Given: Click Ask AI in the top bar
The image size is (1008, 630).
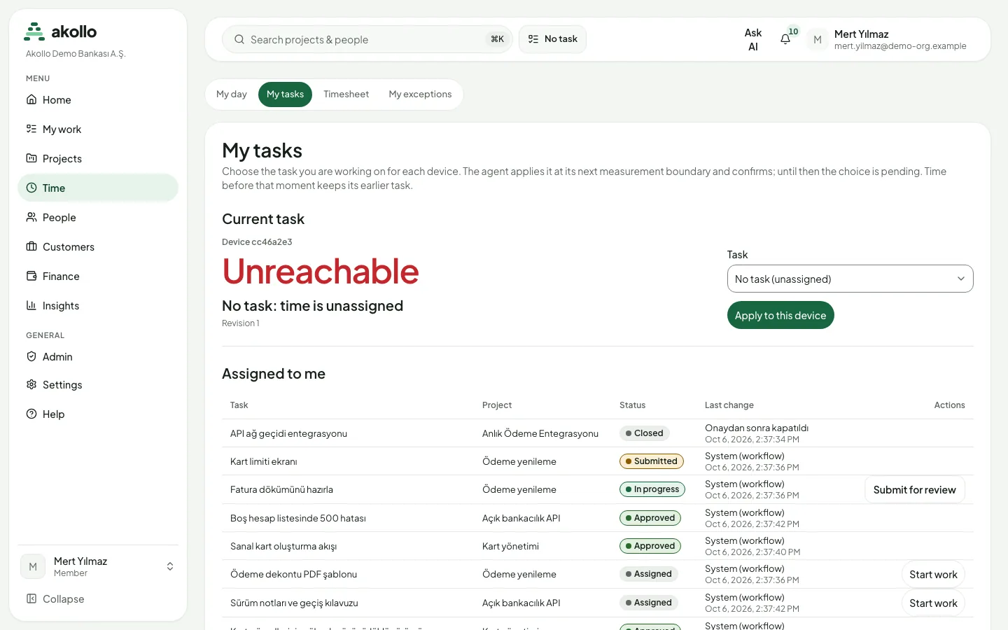Looking at the screenshot, I should (x=753, y=40).
